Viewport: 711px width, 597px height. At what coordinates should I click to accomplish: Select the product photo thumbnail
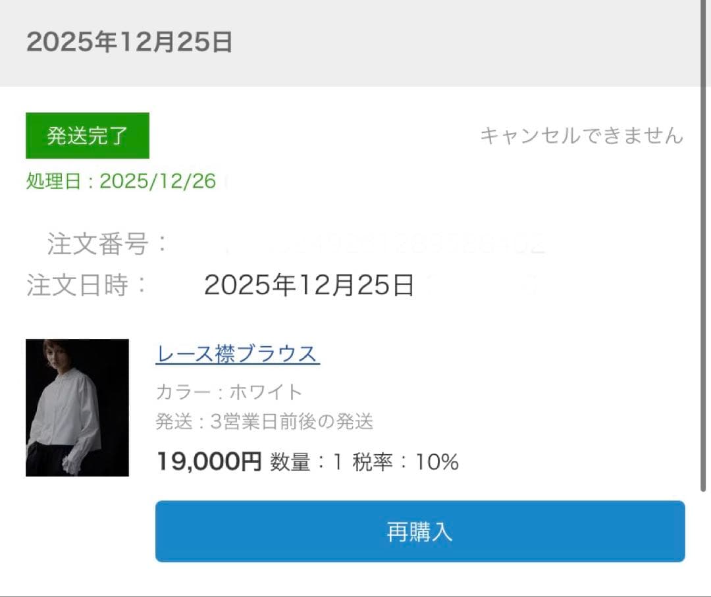(77, 408)
